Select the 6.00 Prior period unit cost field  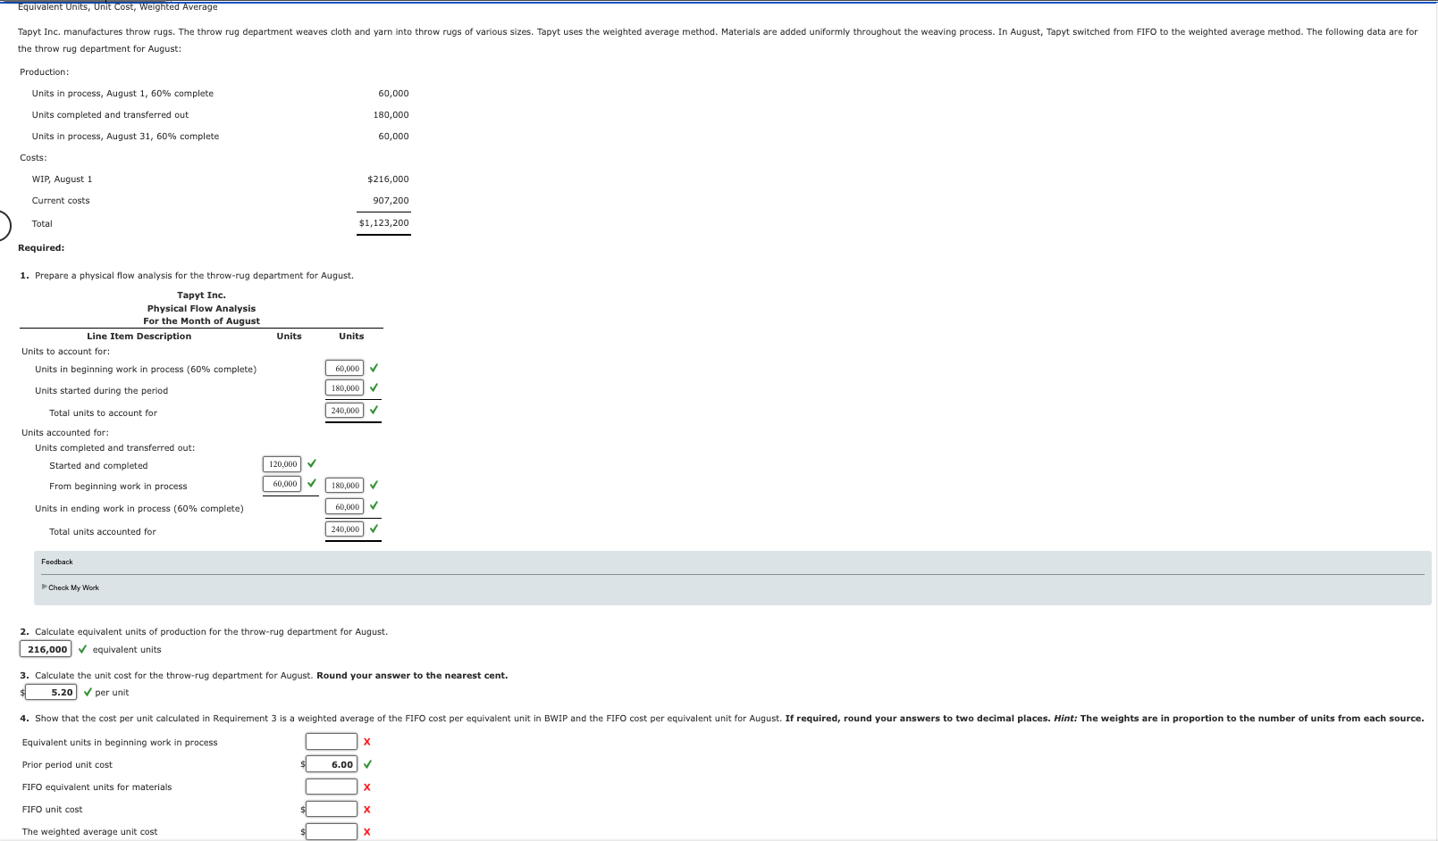coord(332,763)
